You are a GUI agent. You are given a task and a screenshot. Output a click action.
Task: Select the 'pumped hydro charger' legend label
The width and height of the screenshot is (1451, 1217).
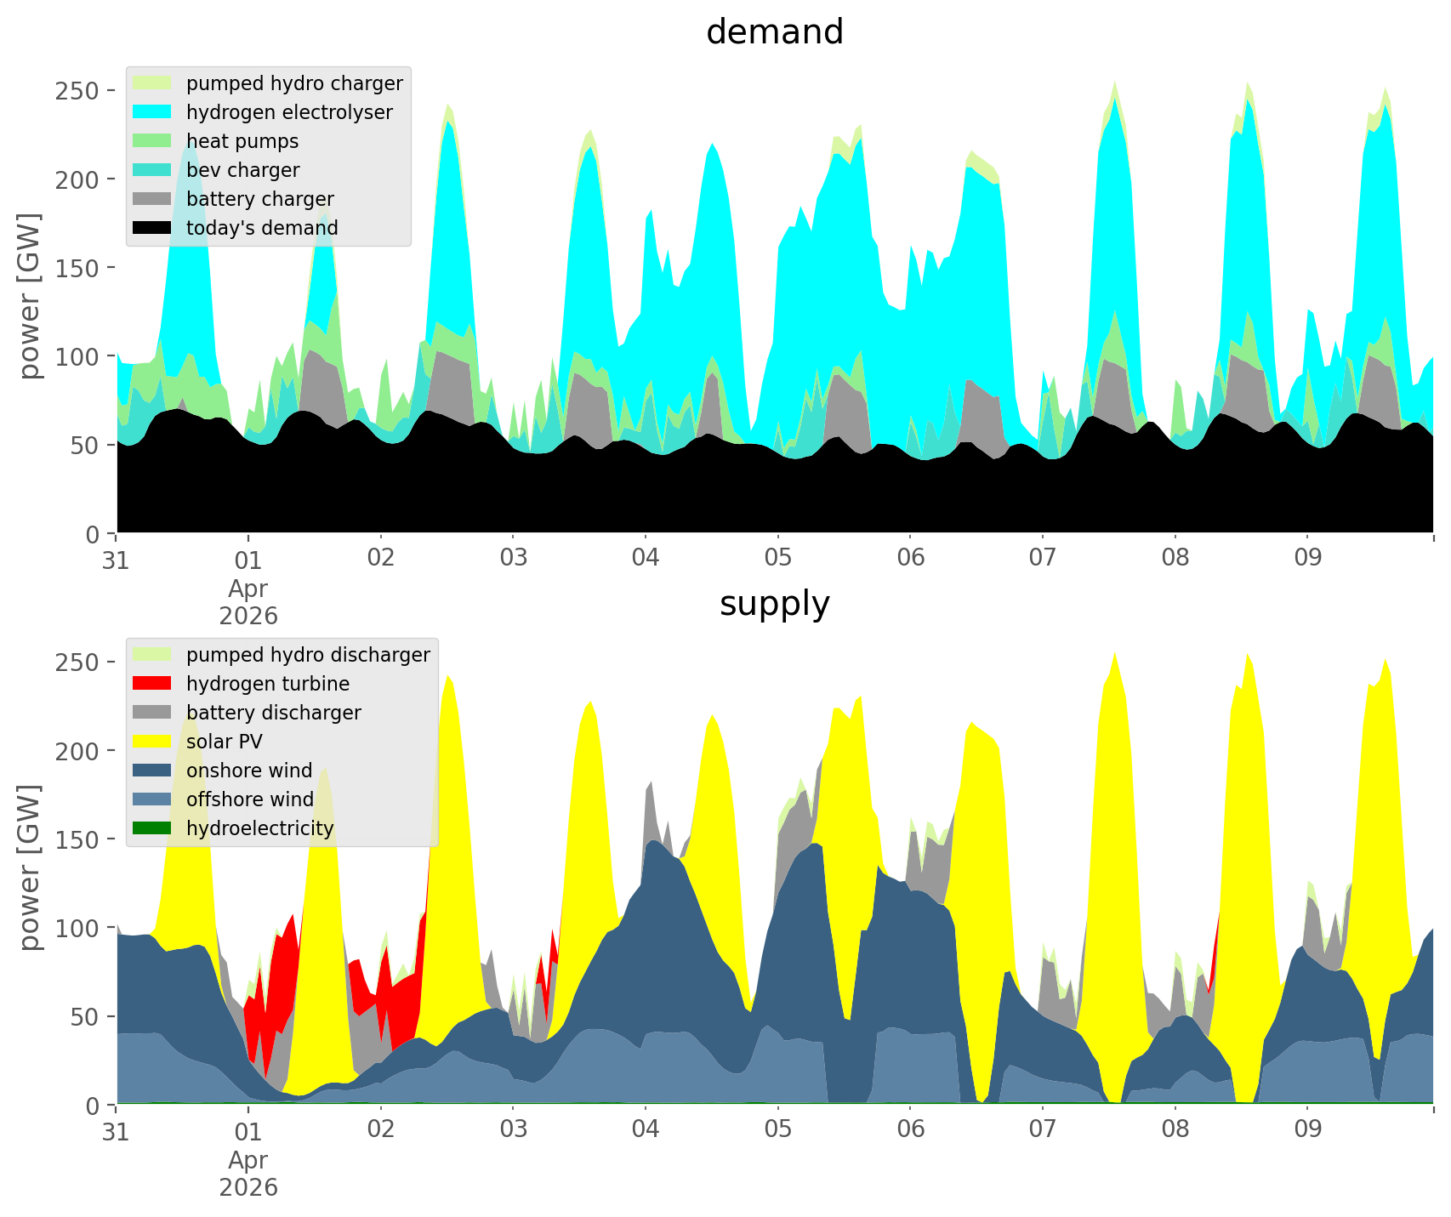294,83
